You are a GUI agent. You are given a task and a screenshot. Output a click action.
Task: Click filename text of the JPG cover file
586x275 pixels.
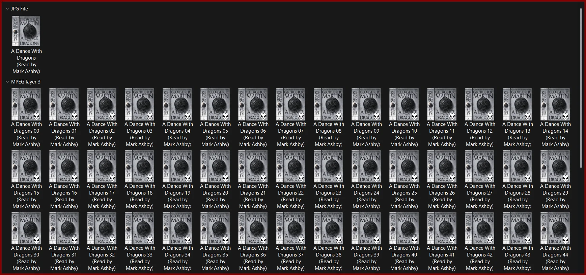(26, 61)
